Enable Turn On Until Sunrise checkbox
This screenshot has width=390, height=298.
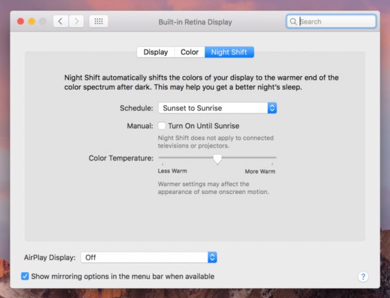[162, 126]
